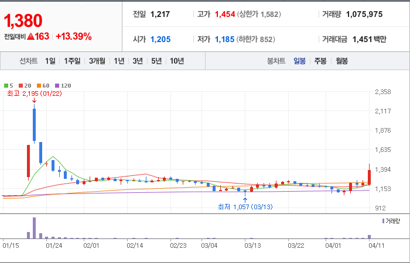This screenshot has height=263, width=410.
Task: Click the latest red candle near 04/11
Action: click(x=369, y=175)
